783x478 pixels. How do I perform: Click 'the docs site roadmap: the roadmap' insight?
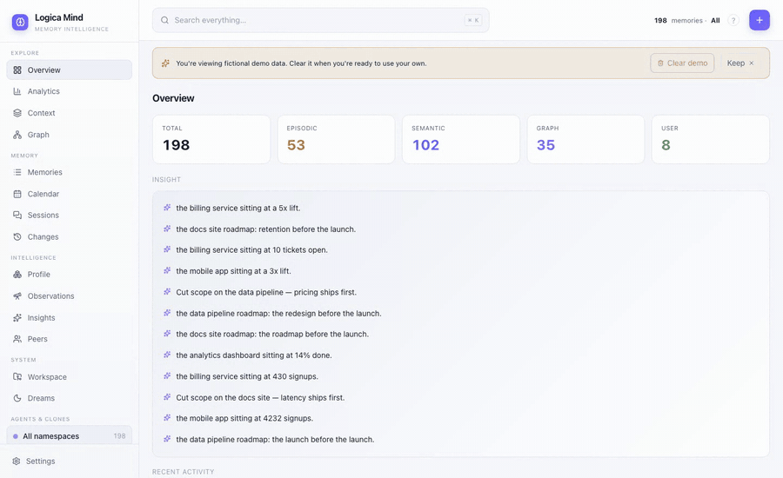coord(272,335)
